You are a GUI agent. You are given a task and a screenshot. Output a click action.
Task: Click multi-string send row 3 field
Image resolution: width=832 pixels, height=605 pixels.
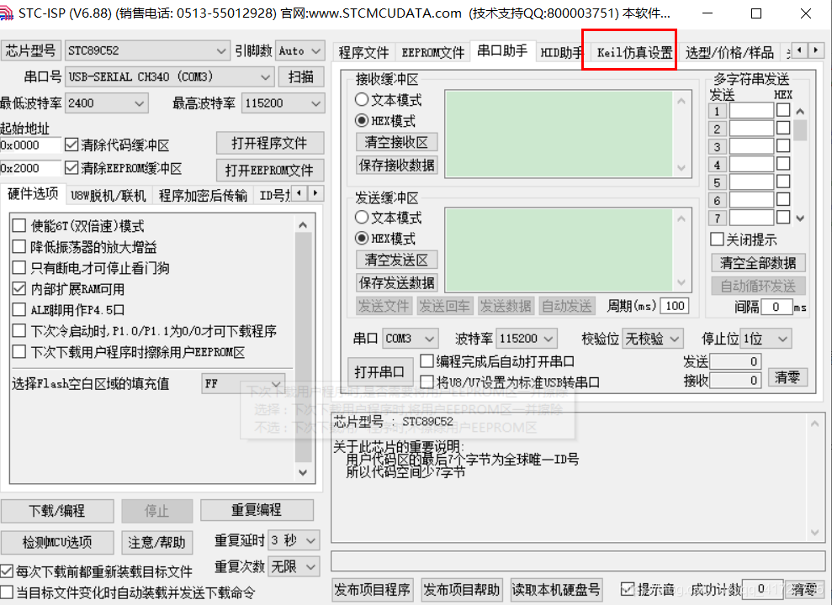tap(750, 146)
